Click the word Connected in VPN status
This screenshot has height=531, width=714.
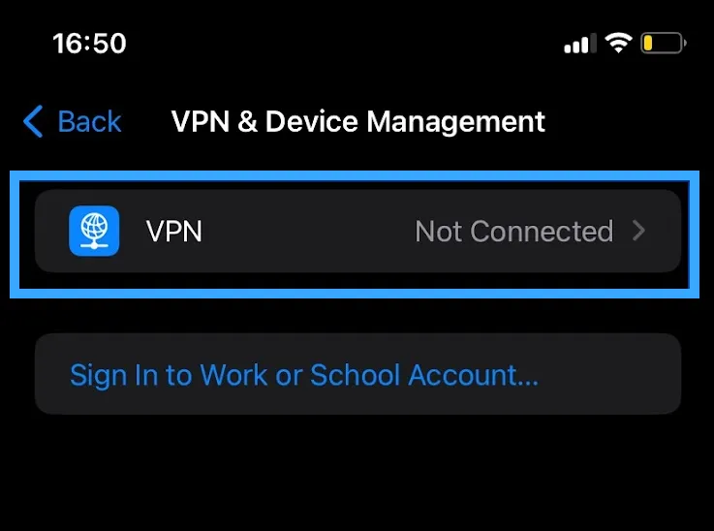[542, 232]
